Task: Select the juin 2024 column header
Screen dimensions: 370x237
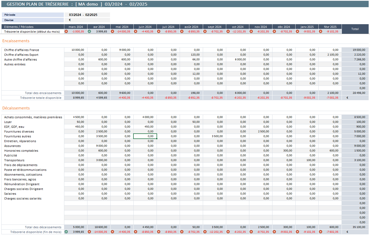Action: tap(145, 27)
